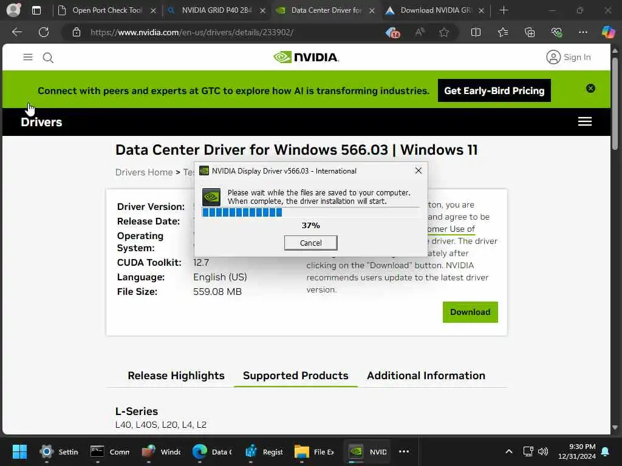
Task: Open NVIDIA site hamburger menu
Action: pyautogui.click(x=28, y=58)
